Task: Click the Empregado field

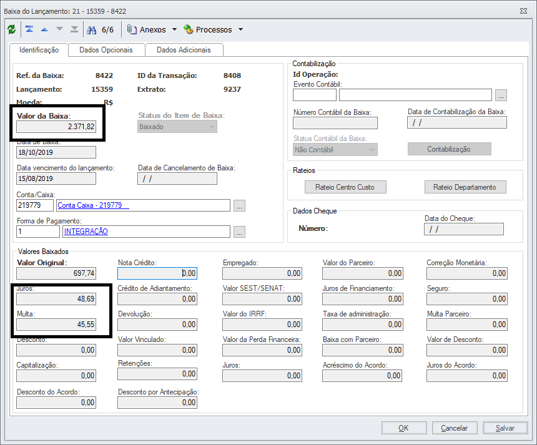Action: (262, 273)
